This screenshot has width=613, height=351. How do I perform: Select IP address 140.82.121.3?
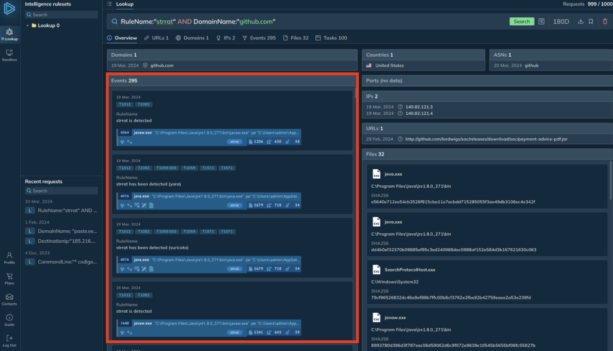tap(418, 106)
